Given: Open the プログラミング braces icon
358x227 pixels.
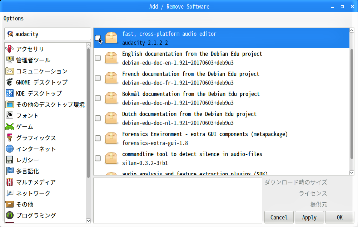Looking at the screenshot, I should click(x=10, y=215).
